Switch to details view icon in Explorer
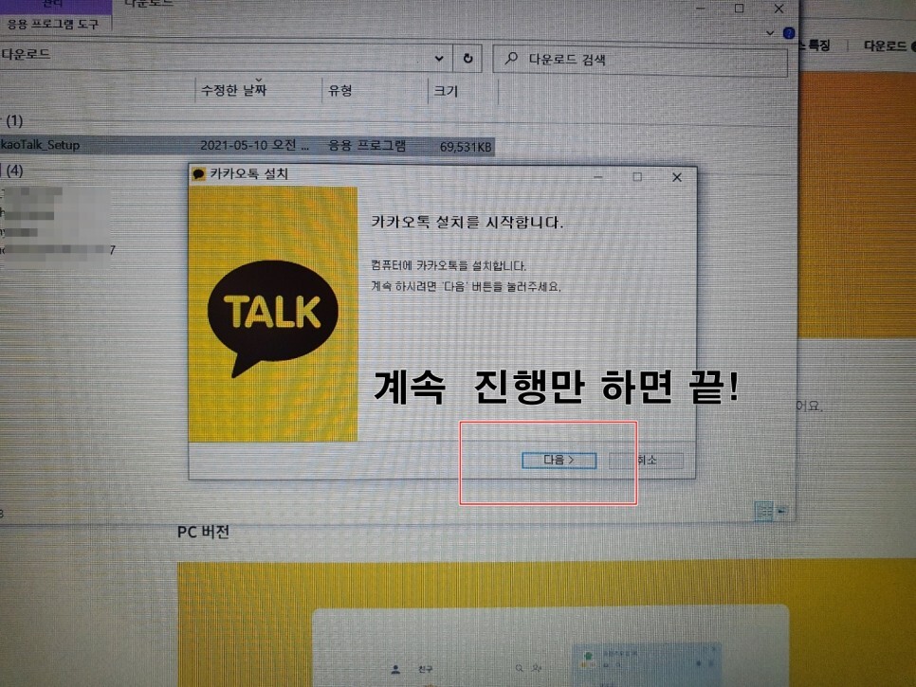Image resolution: width=916 pixels, height=687 pixels. [763, 511]
